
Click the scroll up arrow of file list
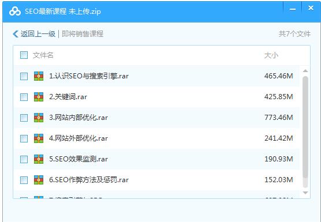coord(305,71)
